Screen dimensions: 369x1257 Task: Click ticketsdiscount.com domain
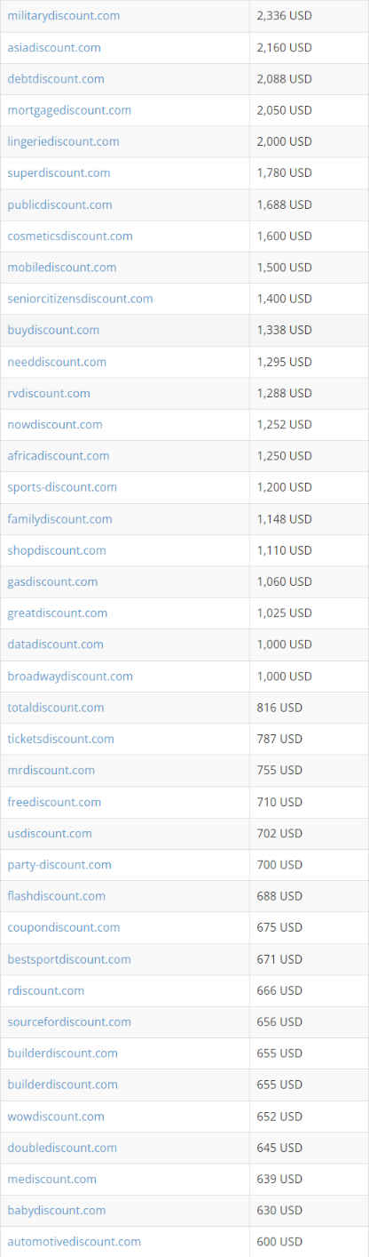coord(60,739)
